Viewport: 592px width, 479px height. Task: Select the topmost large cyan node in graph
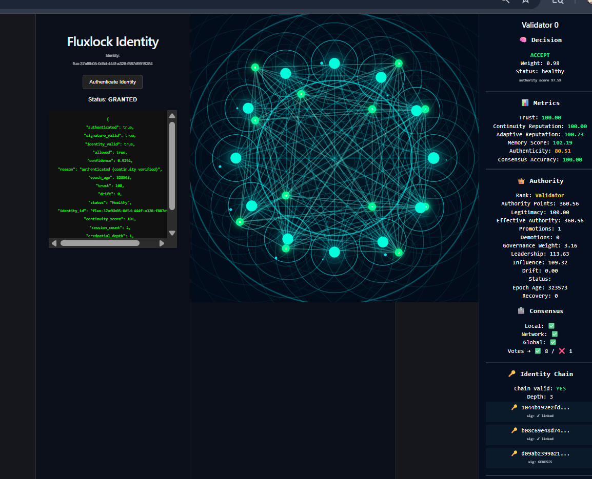coord(334,64)
